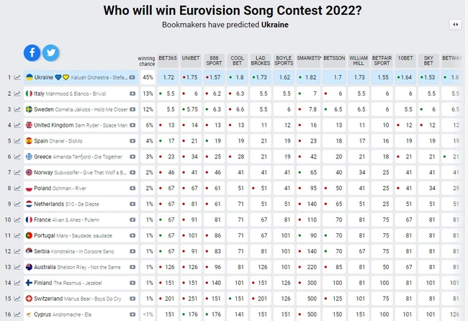This screenshot has height=321, width=468.
Task: Play Serbia's In Corpore Sano video
Action: (132, 250)
